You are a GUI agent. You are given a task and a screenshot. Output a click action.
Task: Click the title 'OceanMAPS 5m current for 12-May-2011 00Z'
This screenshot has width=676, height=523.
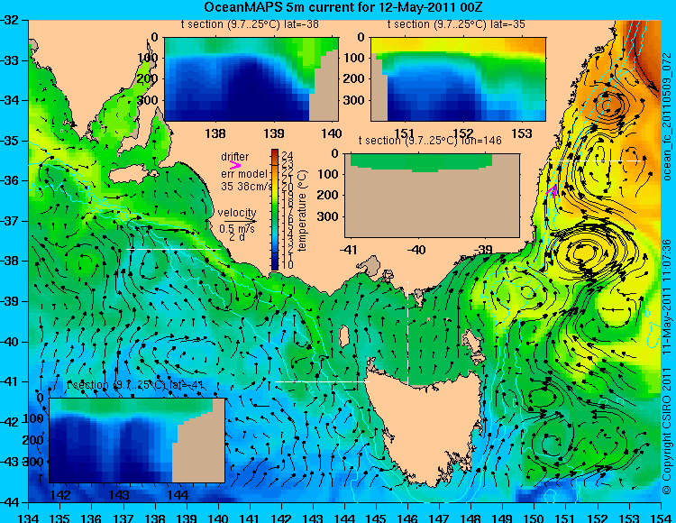(x=343, y=7)
